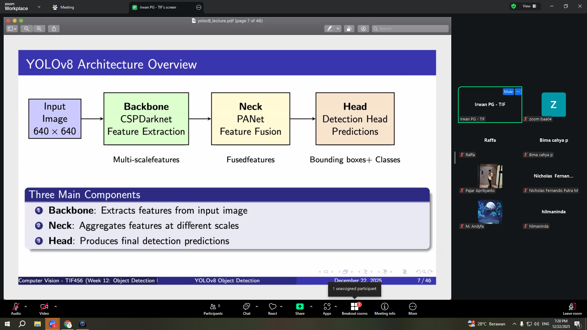Click the Zoom taskbar icon
The image size is (587, 330).
pyautogui.click(x=53, y=324)
